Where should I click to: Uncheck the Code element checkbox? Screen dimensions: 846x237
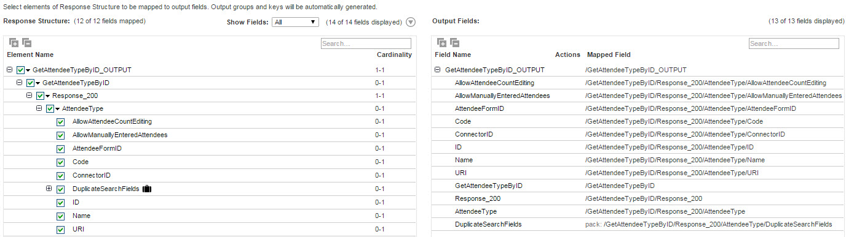[x=60, y=162]
